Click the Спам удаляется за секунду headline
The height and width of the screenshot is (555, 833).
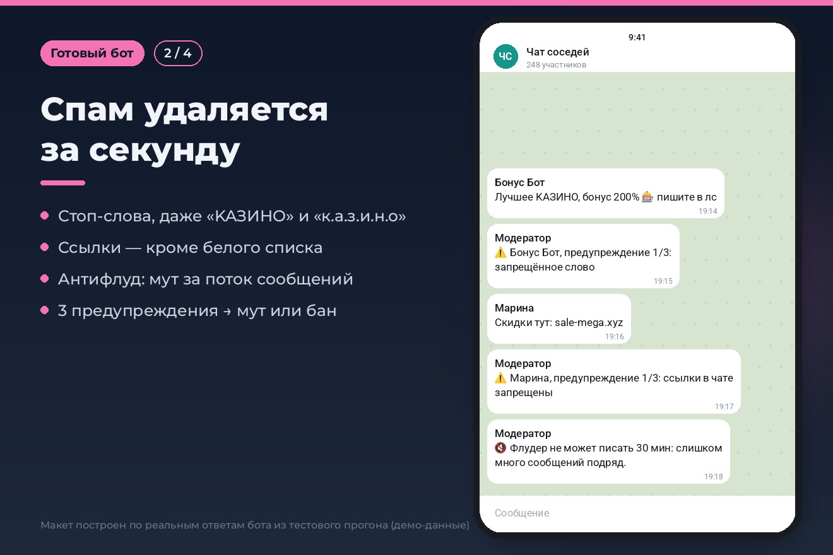(184, 130)
